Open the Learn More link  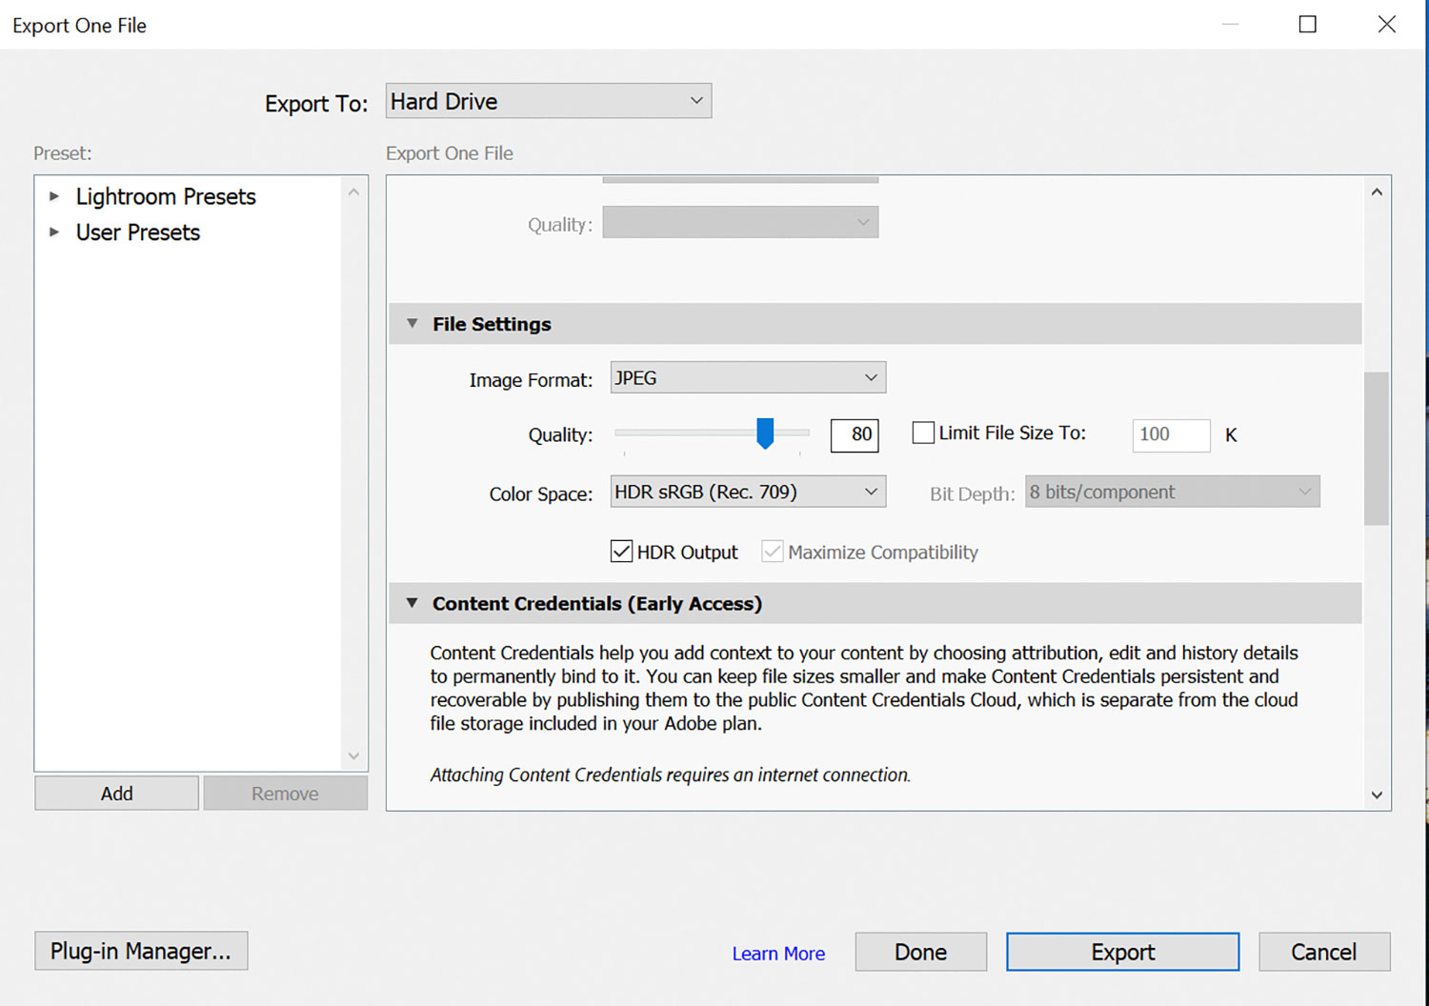pyautogui.click(x=778, y=954)
